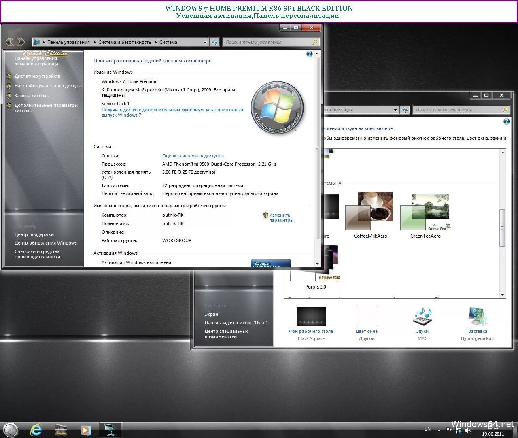518x438 pixels.
Task: Open Экран link in Personalization window
Action: [211, 314]
